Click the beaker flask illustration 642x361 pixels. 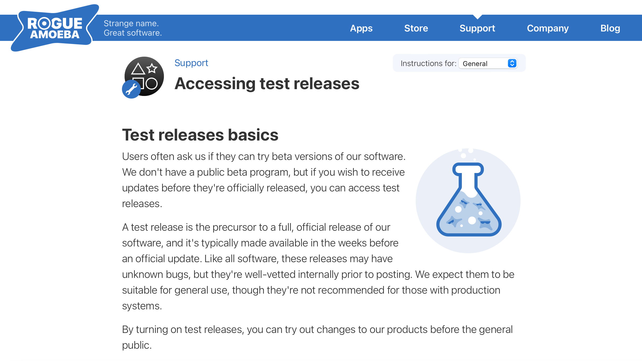tap(468, 201)
